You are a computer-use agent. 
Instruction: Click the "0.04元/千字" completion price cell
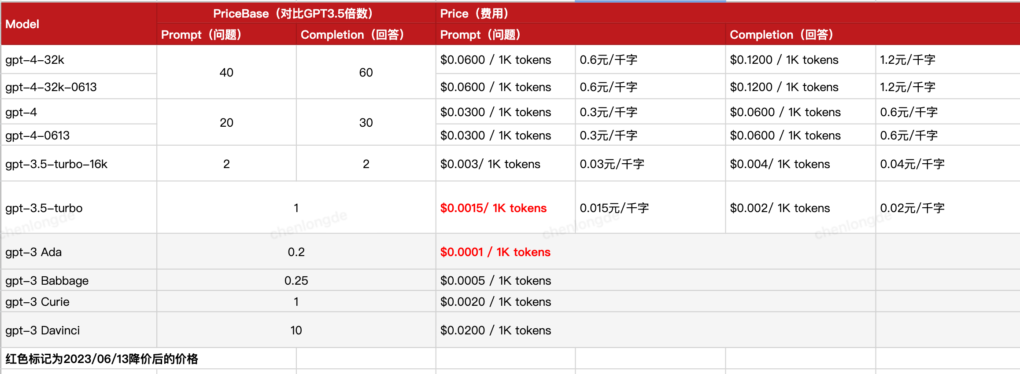912,164
